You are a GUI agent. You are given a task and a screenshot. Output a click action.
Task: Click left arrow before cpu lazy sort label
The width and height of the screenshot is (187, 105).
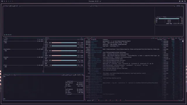174,38
